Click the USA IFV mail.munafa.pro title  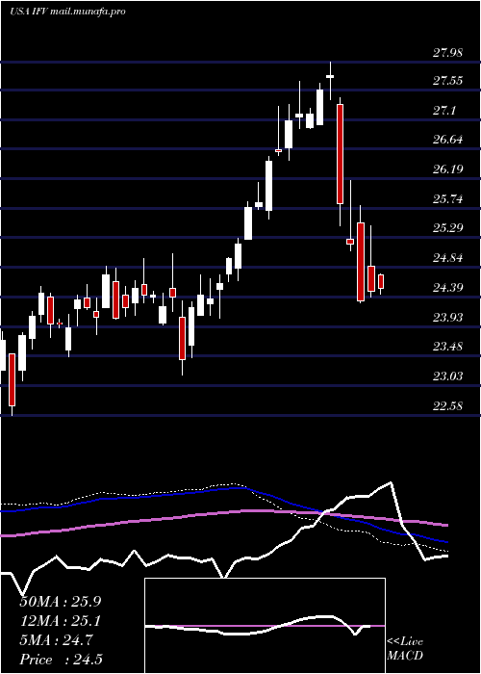point(67,12)
